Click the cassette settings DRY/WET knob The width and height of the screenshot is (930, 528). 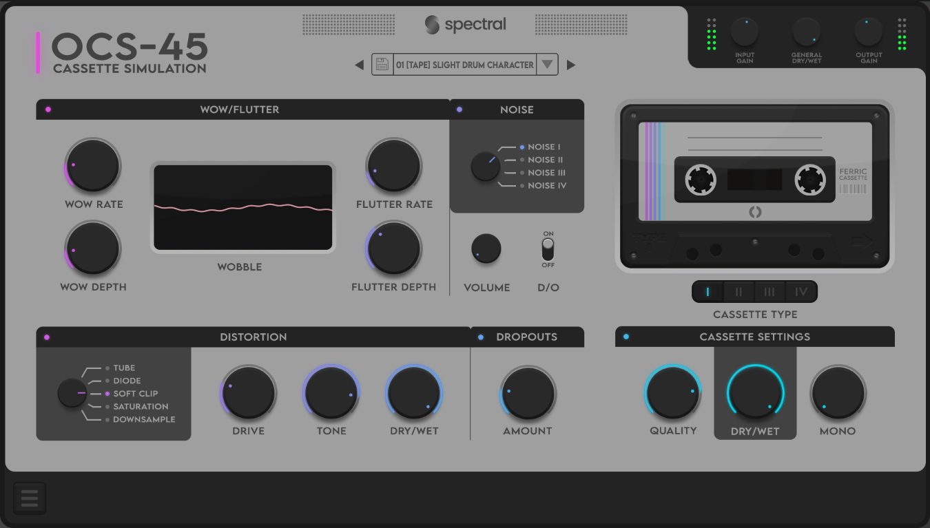click(x=756, y=392)
